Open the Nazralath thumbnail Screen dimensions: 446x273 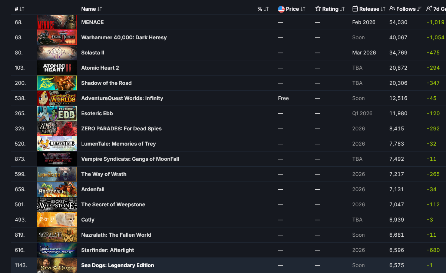click(57, 235)
